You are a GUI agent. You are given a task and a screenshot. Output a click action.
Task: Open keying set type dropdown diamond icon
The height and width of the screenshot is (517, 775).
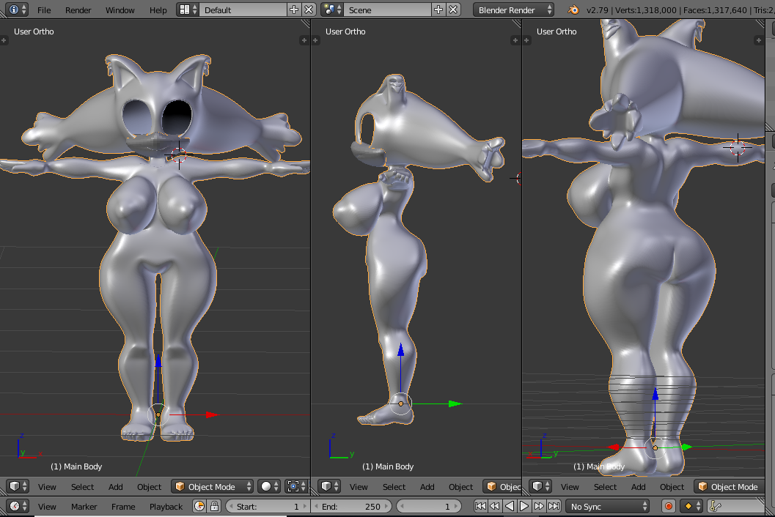(691, 506)
